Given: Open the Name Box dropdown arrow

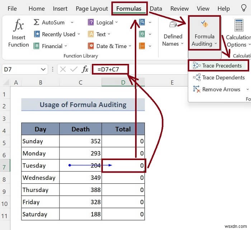Looking at the screenshot, I should coord(43,70).
